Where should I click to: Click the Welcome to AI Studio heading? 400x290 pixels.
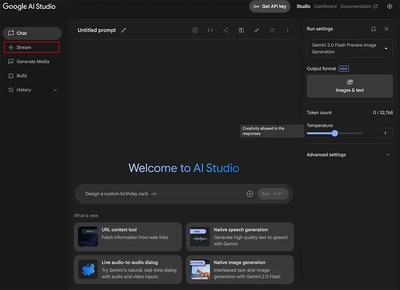pos(184,168)
